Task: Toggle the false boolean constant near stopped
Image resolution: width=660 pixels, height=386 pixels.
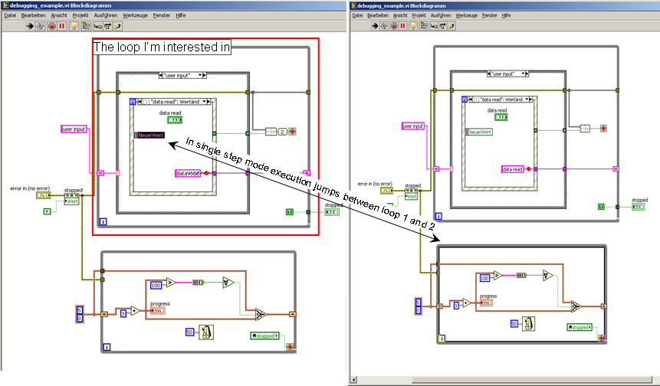Action: click(47, 210)
